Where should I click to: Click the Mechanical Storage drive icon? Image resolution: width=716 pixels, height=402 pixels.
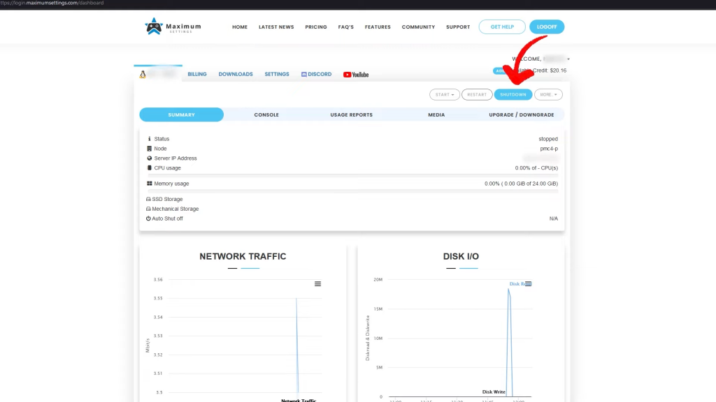(148, 209)
